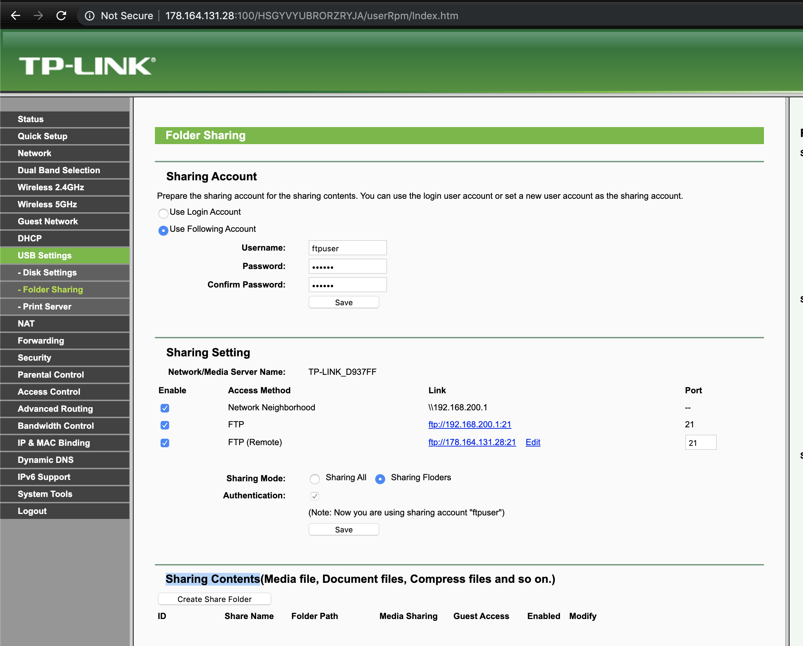This screenshot has width=803, height=646.
Task: Click the Username field containing ftpuser
Action: click(347, 248)
